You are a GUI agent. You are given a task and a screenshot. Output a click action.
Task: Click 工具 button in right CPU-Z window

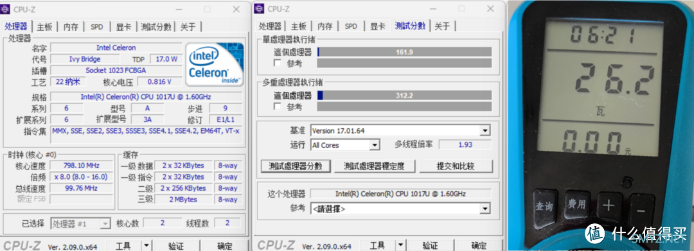378,246
